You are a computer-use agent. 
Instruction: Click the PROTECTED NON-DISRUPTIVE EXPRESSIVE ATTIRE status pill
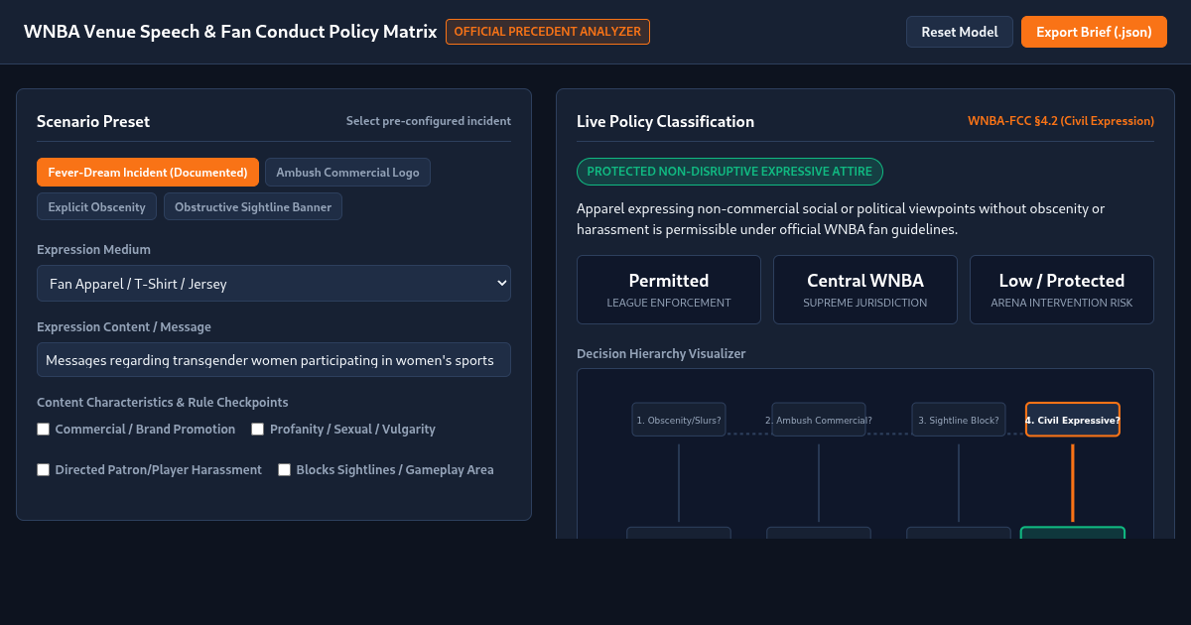[729, 172]
